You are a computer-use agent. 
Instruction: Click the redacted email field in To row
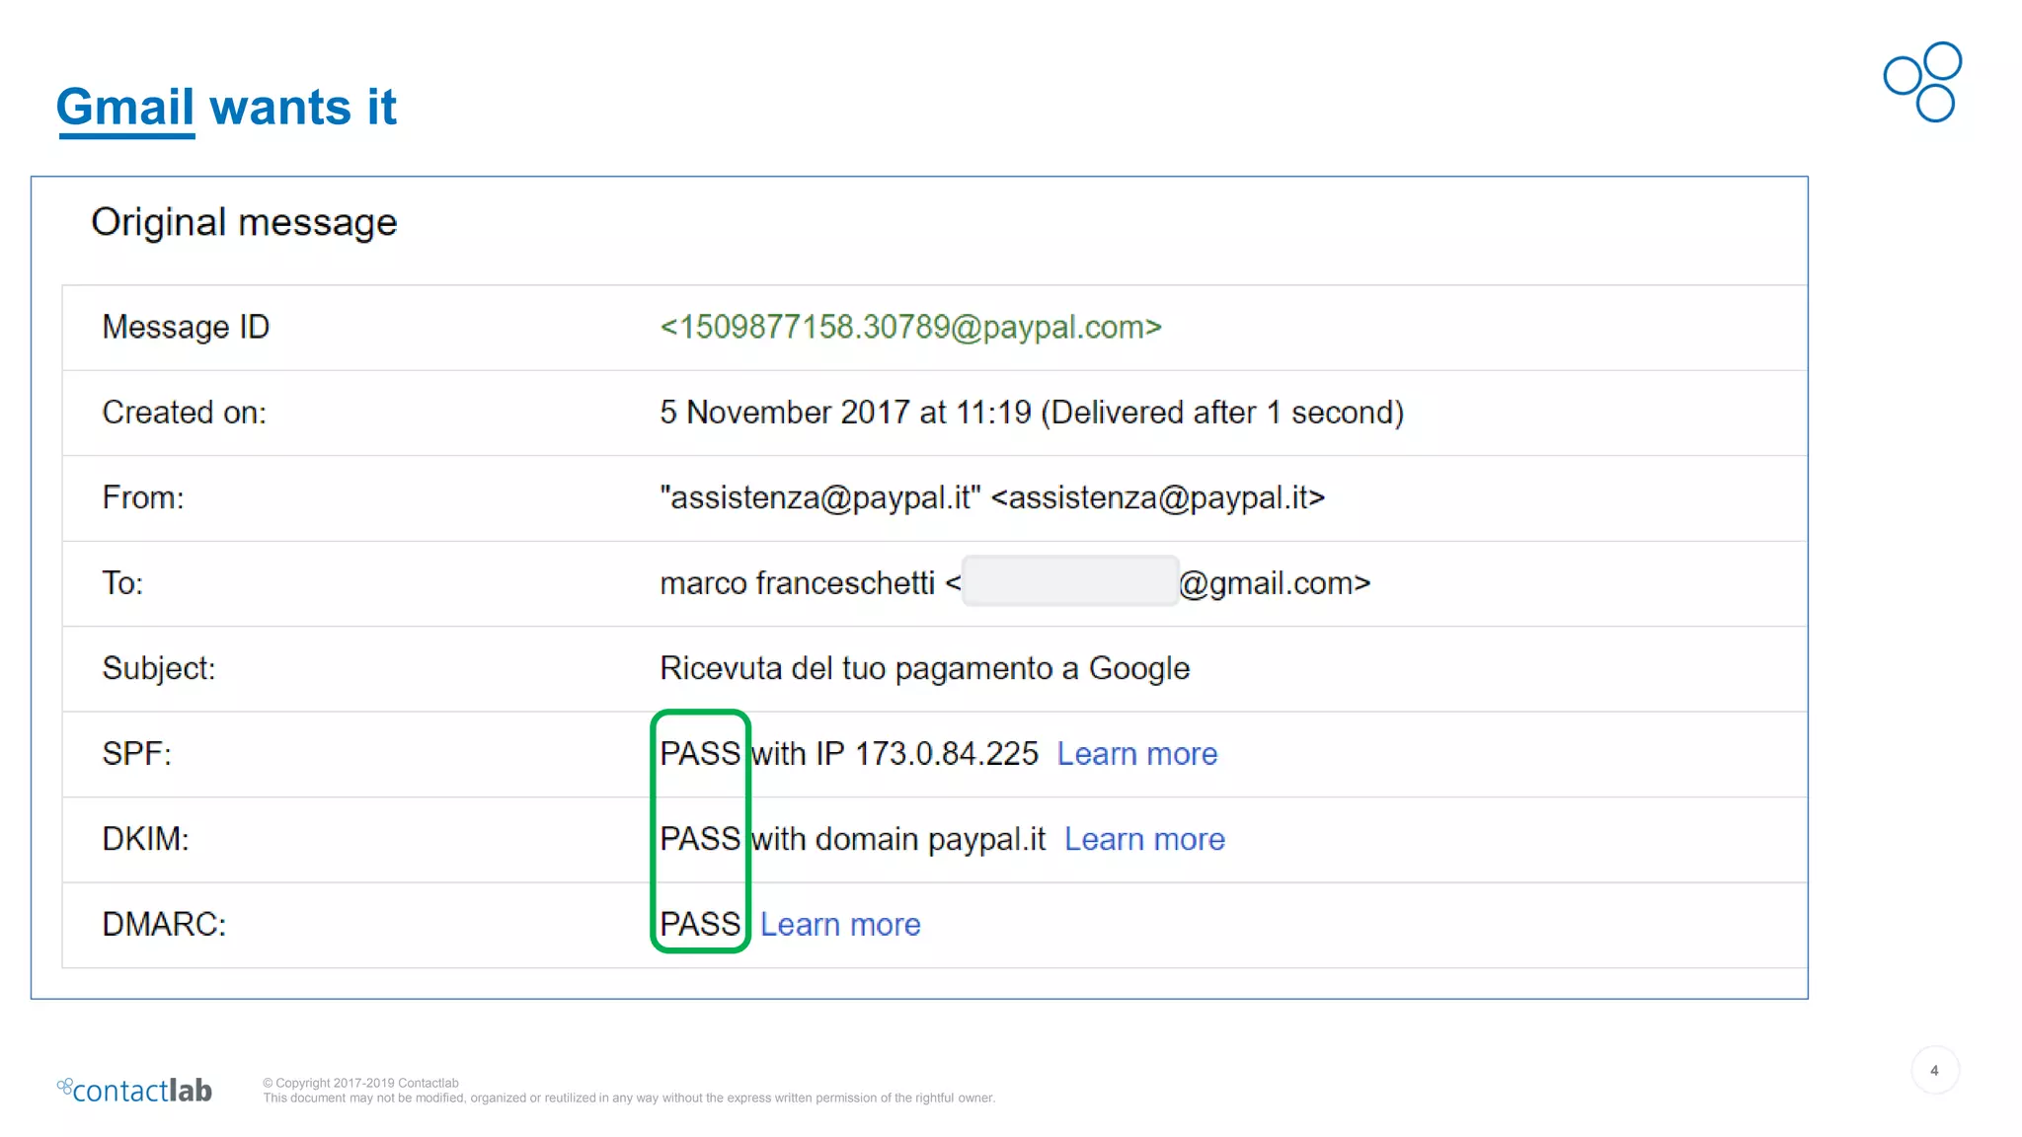pyautogui.click(x=1070, y=580)
